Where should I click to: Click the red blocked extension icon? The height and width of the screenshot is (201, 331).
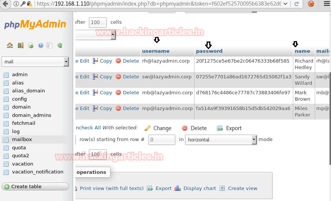pyautogui.click(x=311, y=4)
